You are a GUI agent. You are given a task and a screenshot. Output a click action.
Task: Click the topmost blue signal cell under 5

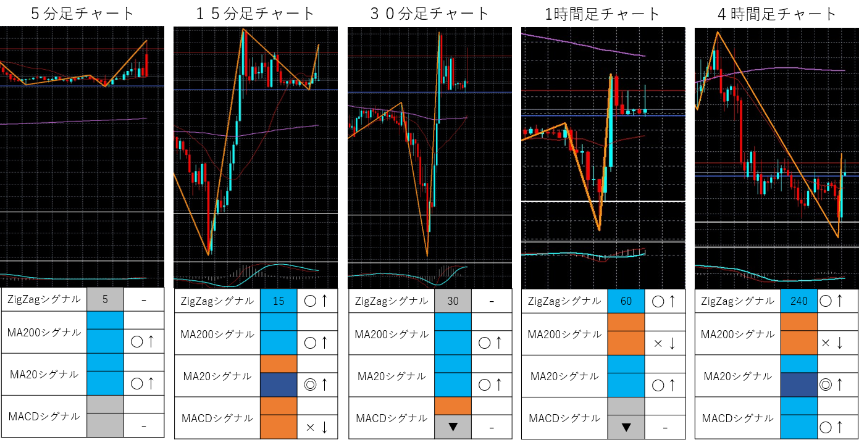[x=105, y=320]
